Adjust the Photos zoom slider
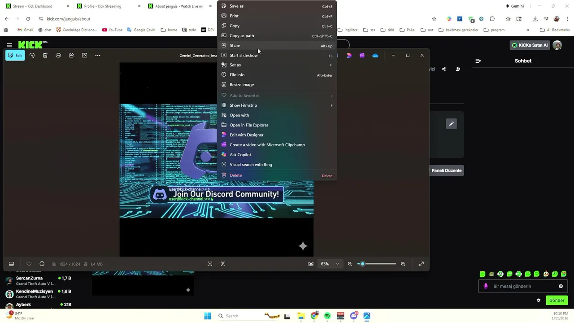 [x=377, y=264]
